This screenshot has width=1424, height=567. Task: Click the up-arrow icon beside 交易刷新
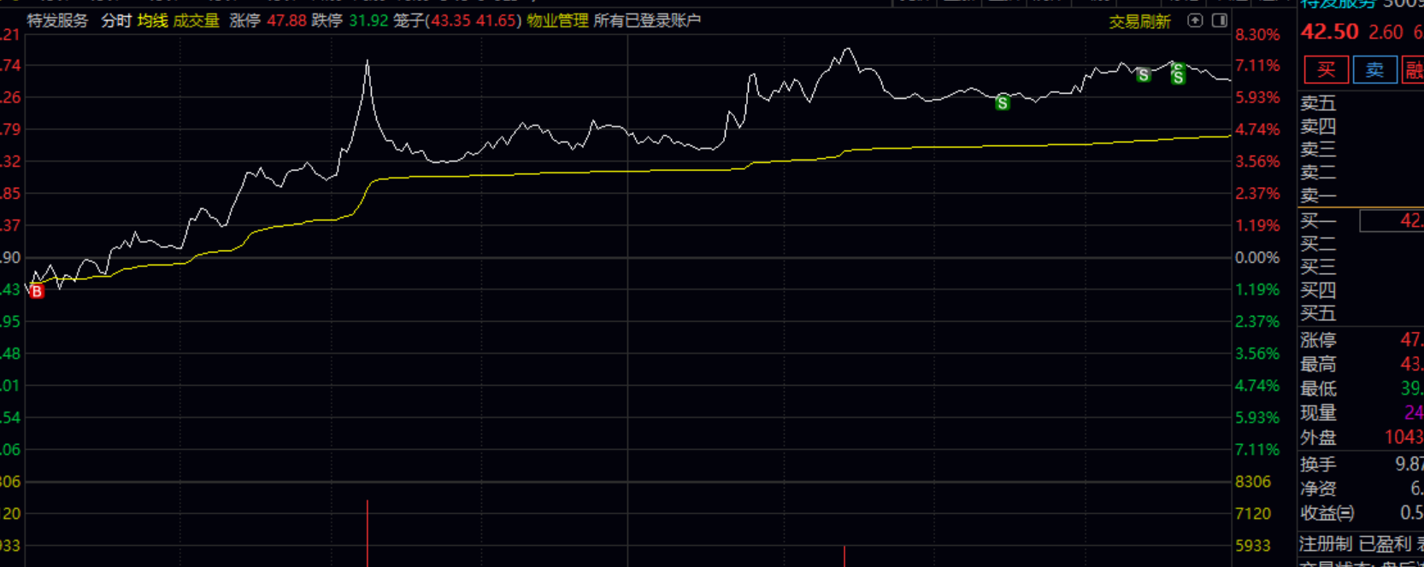point(1195,20)
